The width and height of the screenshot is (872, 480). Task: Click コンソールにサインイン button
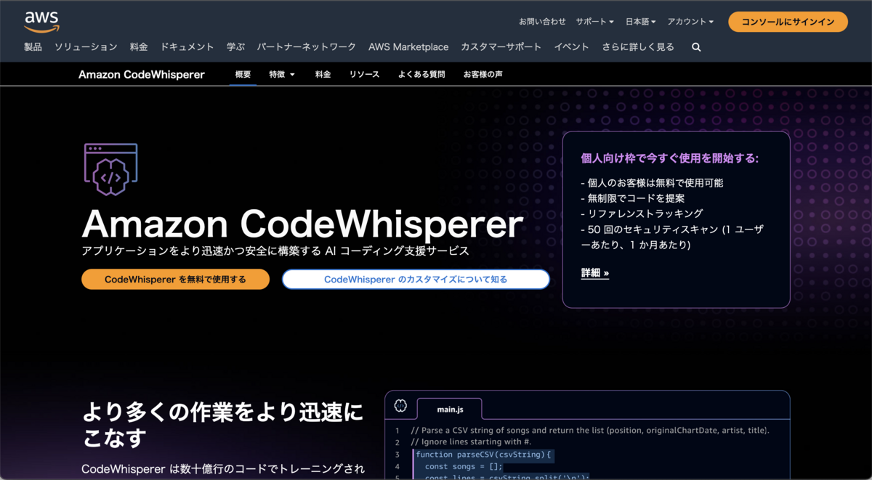(x=788, y=22)
